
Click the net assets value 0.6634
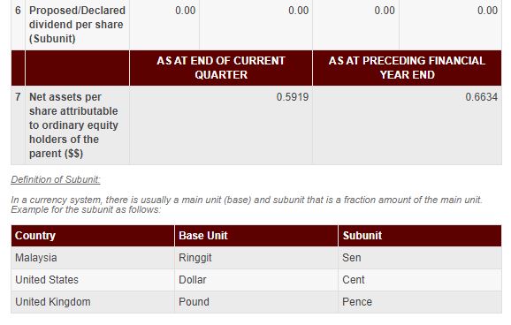click(481, 97)
